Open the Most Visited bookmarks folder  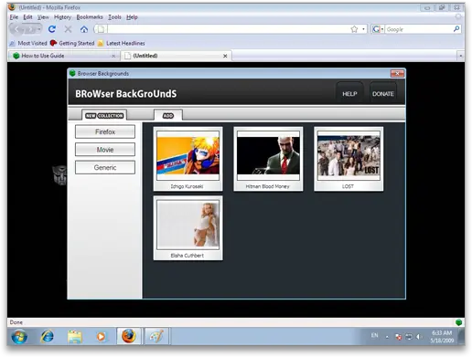pos(28,43)
